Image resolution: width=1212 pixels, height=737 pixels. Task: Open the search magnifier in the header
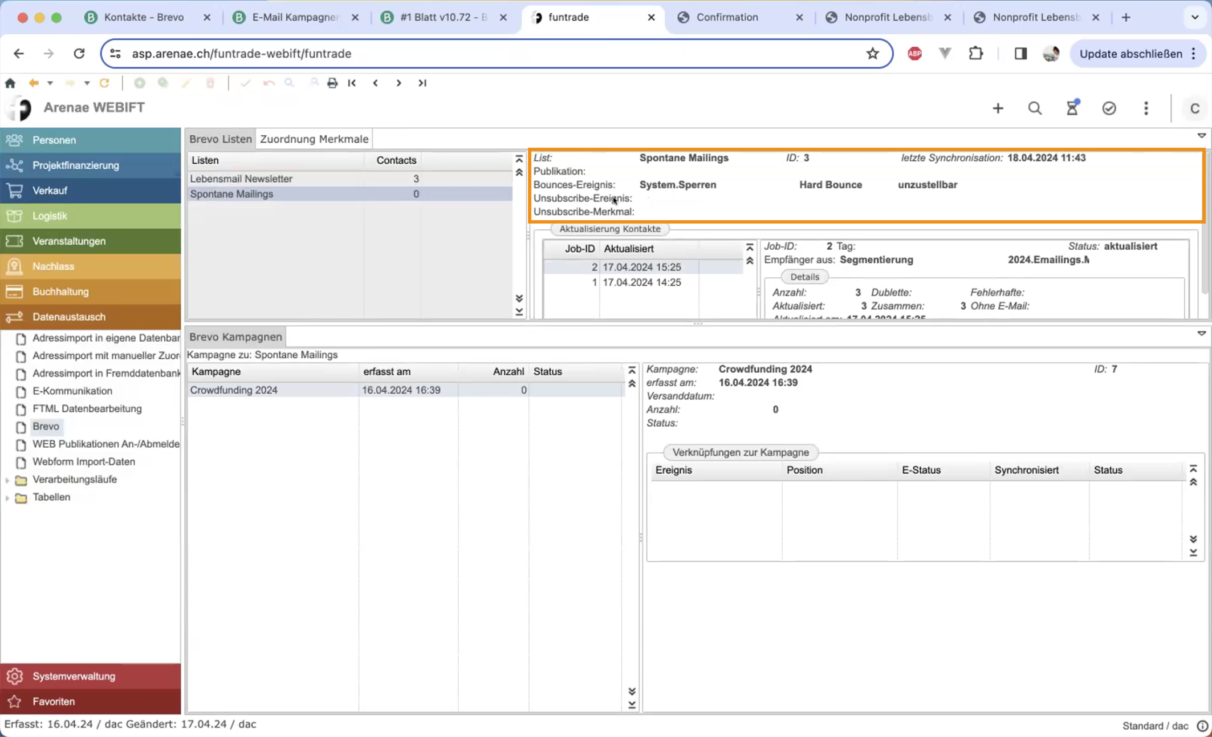point(1035,108)
